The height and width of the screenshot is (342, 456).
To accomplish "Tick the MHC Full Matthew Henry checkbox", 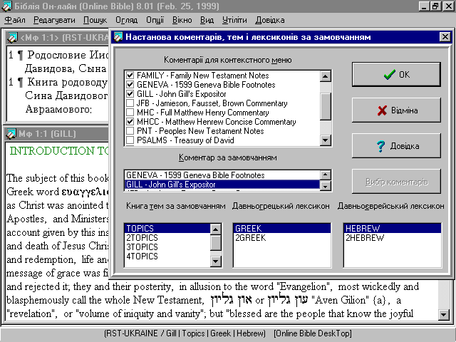I will 130,113.
